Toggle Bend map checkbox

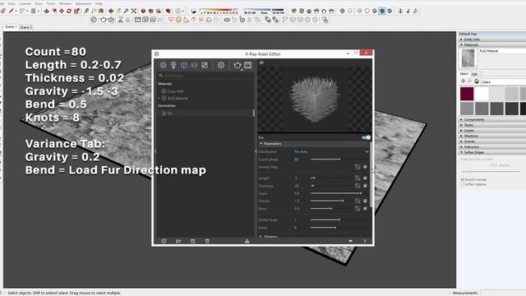click(365, 208)
